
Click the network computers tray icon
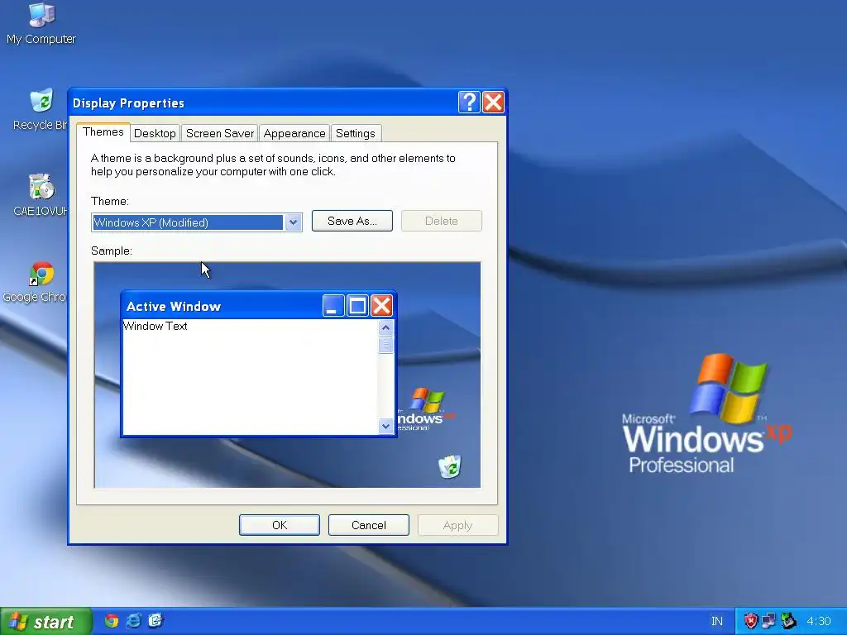point(769,621)
